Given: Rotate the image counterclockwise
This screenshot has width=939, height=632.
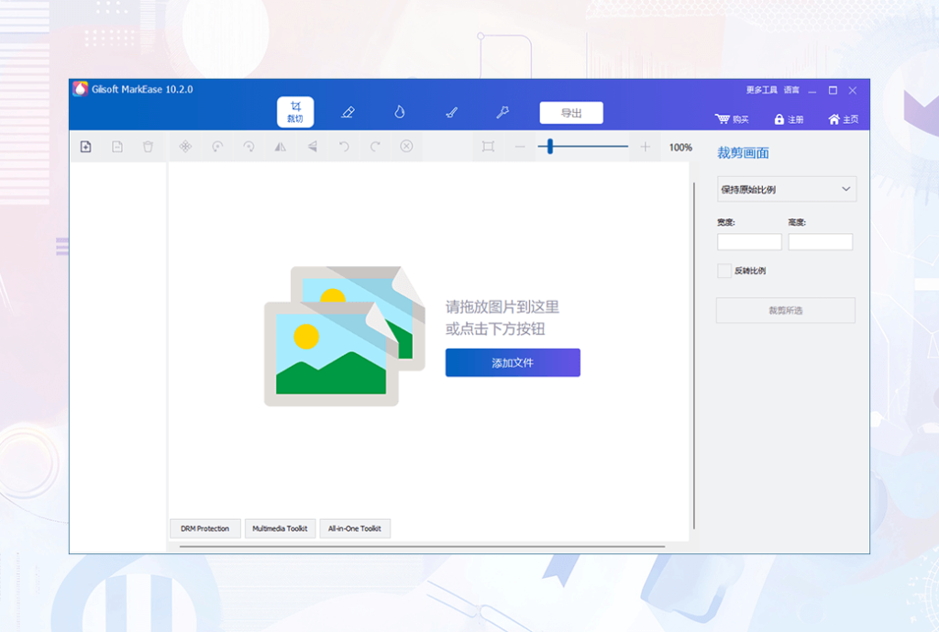Looking at the screenshot, I should (x=217, y=147).
